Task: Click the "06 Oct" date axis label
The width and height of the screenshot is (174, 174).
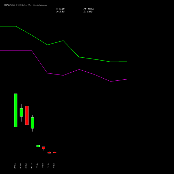Action: pos(32,166)
